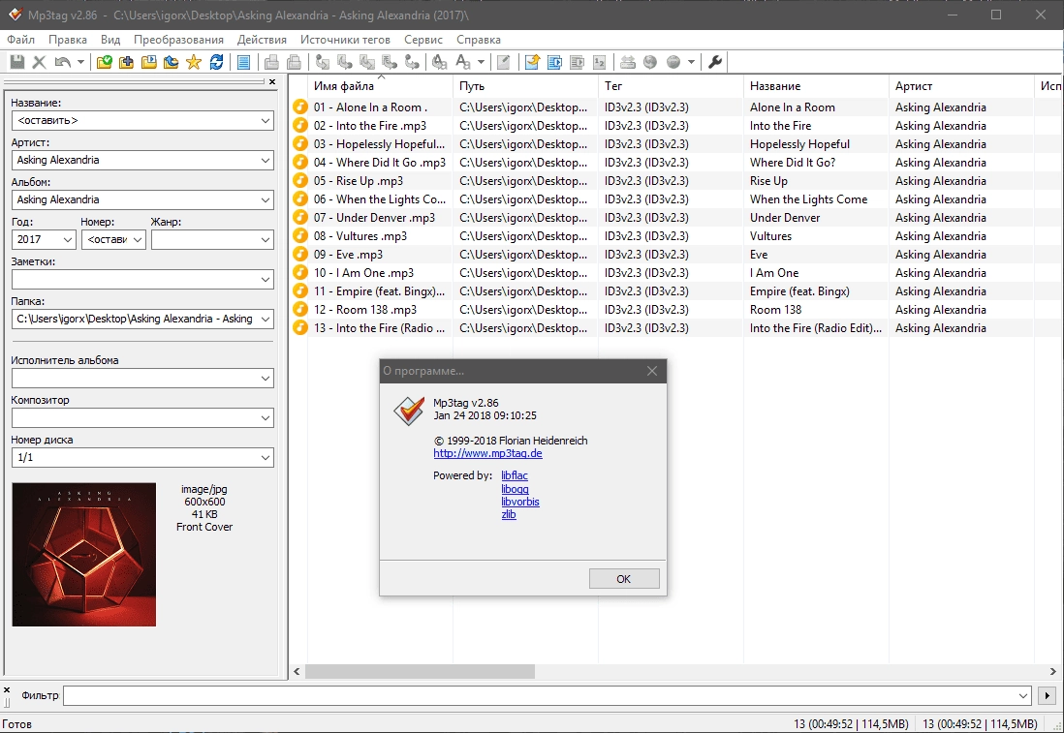Refresh the file view with blue arrows icon
The width and height of the screenshot is (1064, 733).
216,62
